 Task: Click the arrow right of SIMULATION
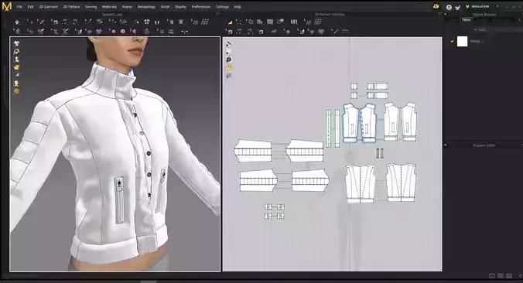pyautogui.click(x=497, y=7)
